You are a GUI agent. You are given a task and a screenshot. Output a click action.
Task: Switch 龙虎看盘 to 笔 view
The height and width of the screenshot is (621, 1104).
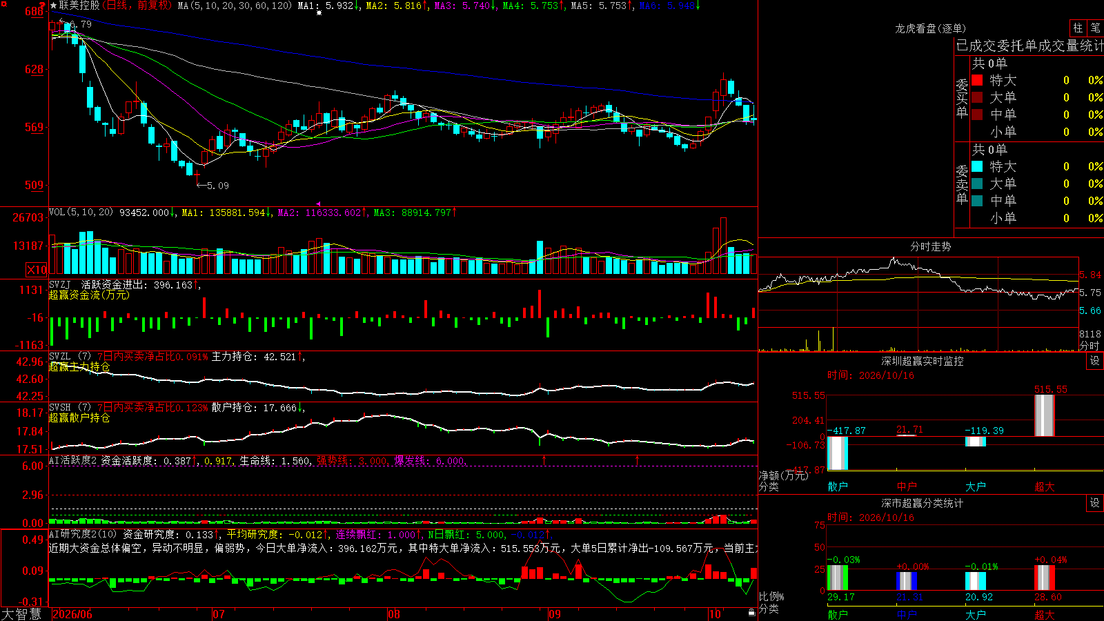click(1096, 28)
